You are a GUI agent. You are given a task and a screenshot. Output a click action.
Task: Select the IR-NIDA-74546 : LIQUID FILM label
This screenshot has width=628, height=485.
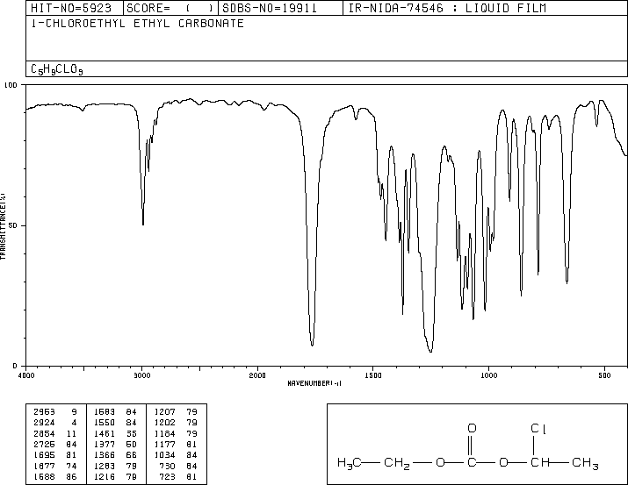447,8
